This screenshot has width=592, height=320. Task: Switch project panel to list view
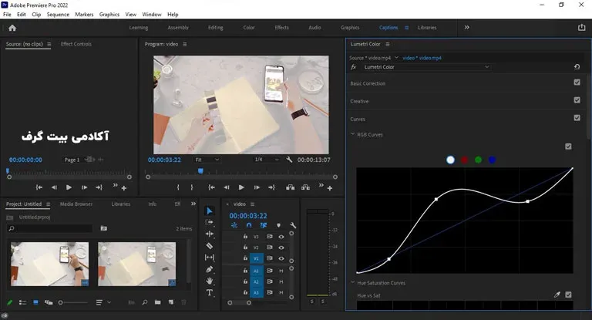22,302
